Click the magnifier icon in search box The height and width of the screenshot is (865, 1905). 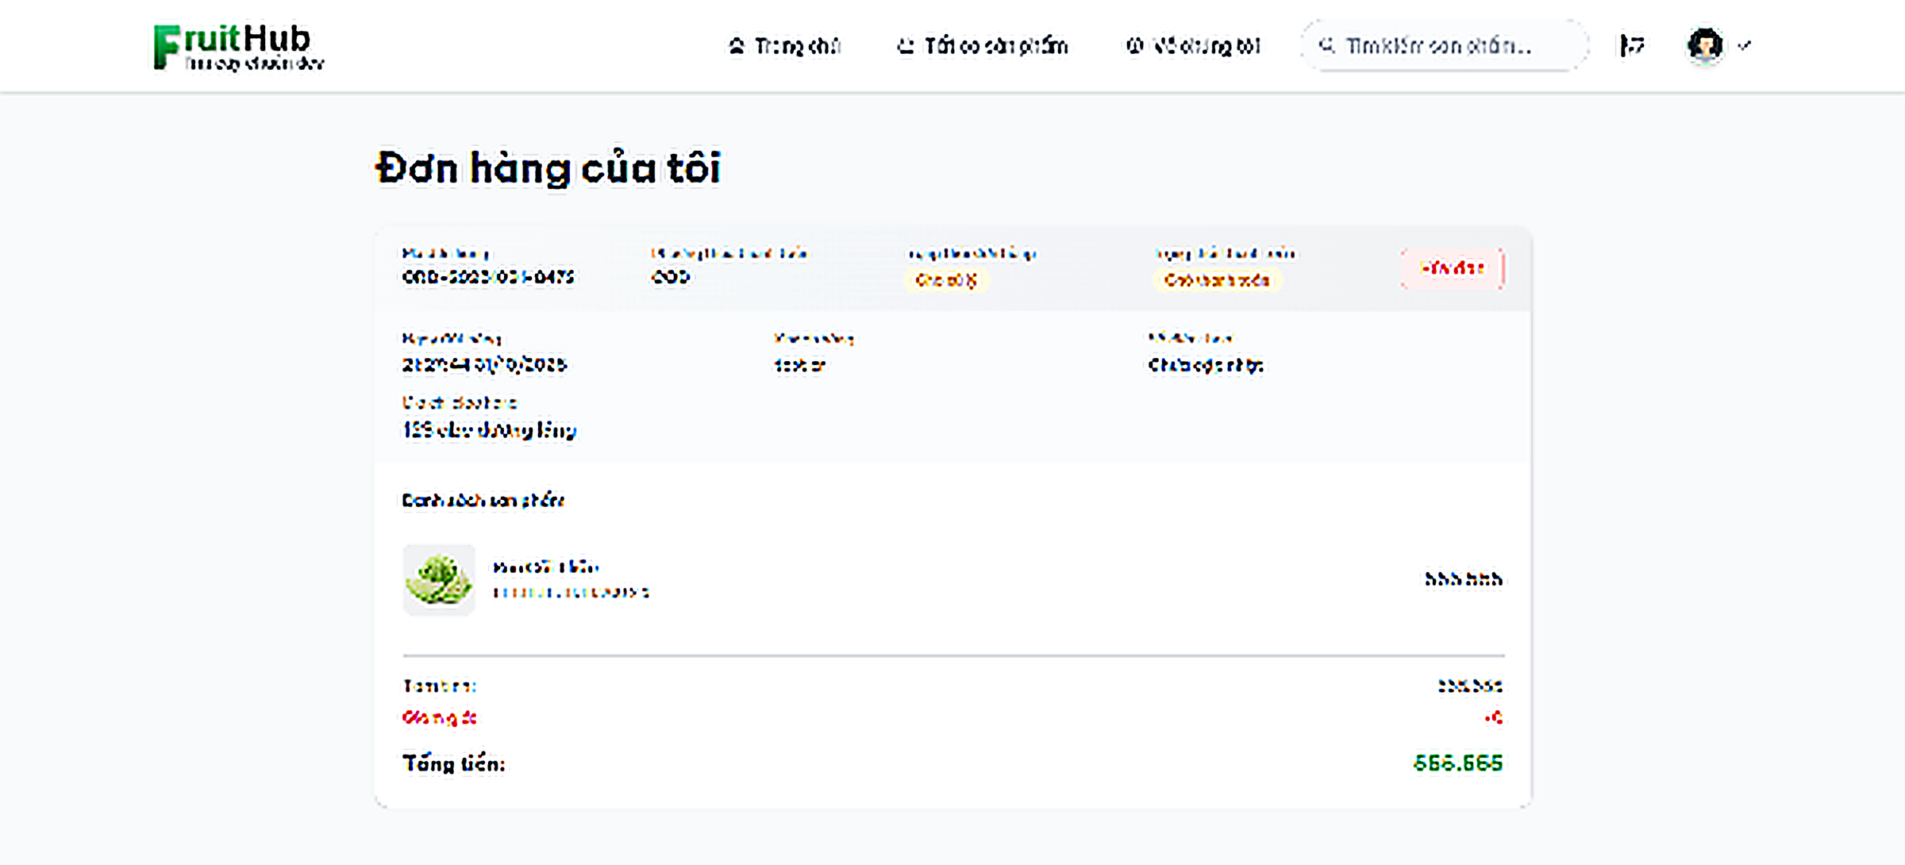(x=1326, y=45)
